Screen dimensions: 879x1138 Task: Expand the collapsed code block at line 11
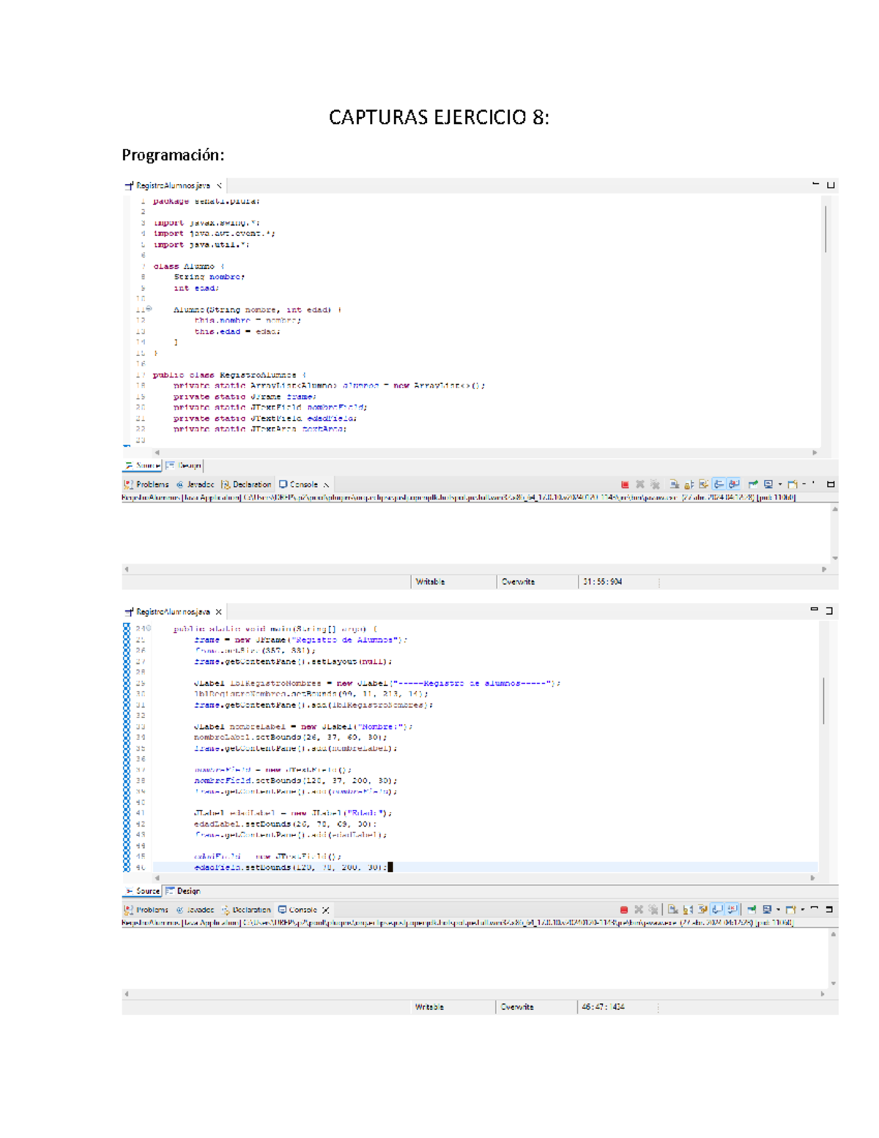(x=150, y=309)
